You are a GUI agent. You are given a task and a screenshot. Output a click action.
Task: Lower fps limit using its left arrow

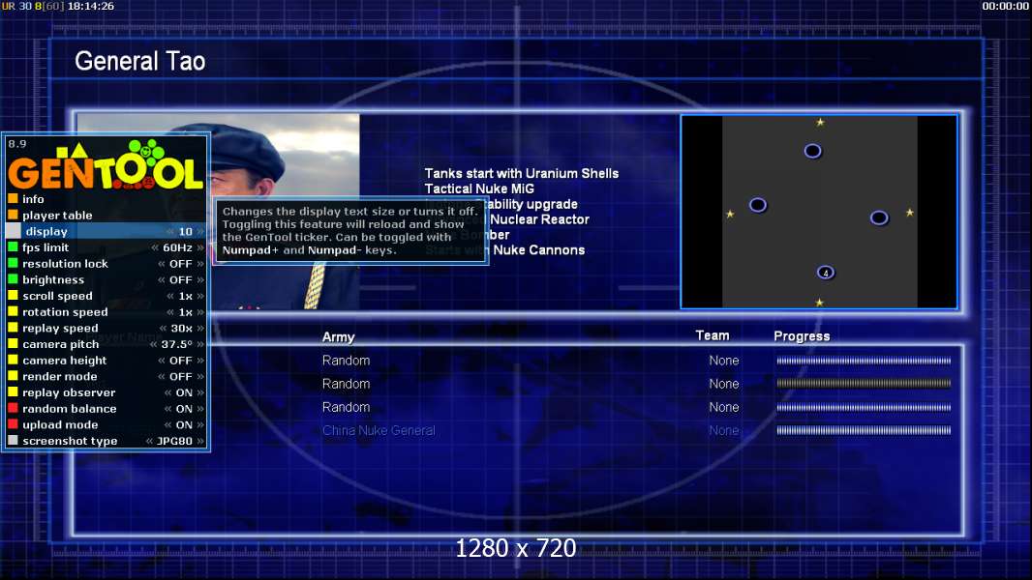point(155,247)
